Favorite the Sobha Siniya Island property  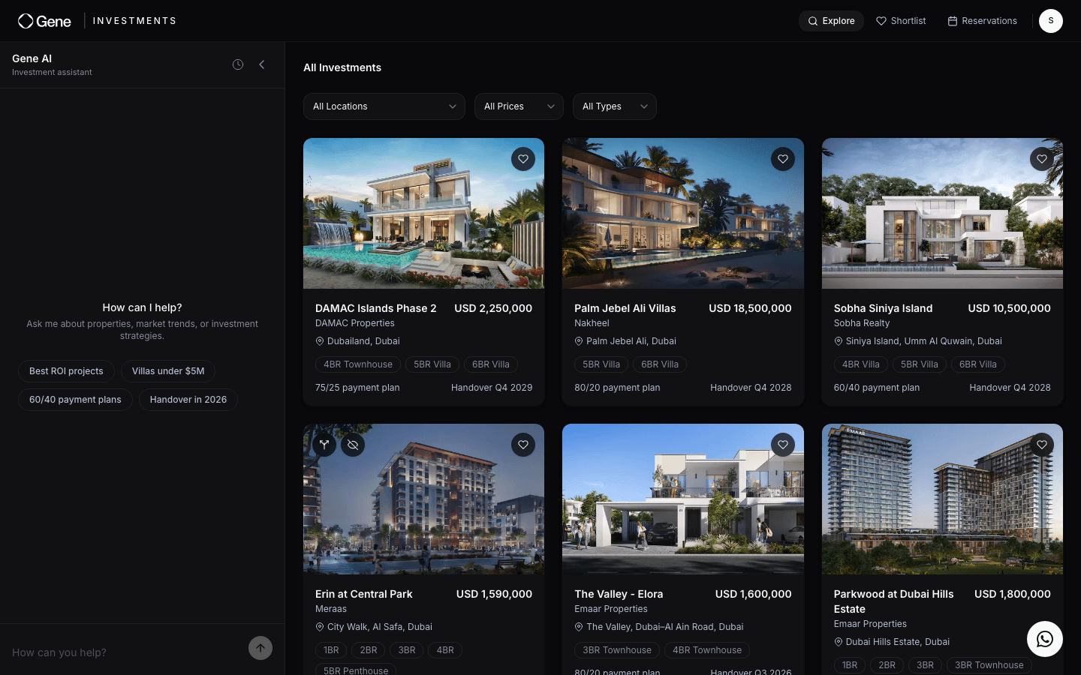pos(1042,159)
